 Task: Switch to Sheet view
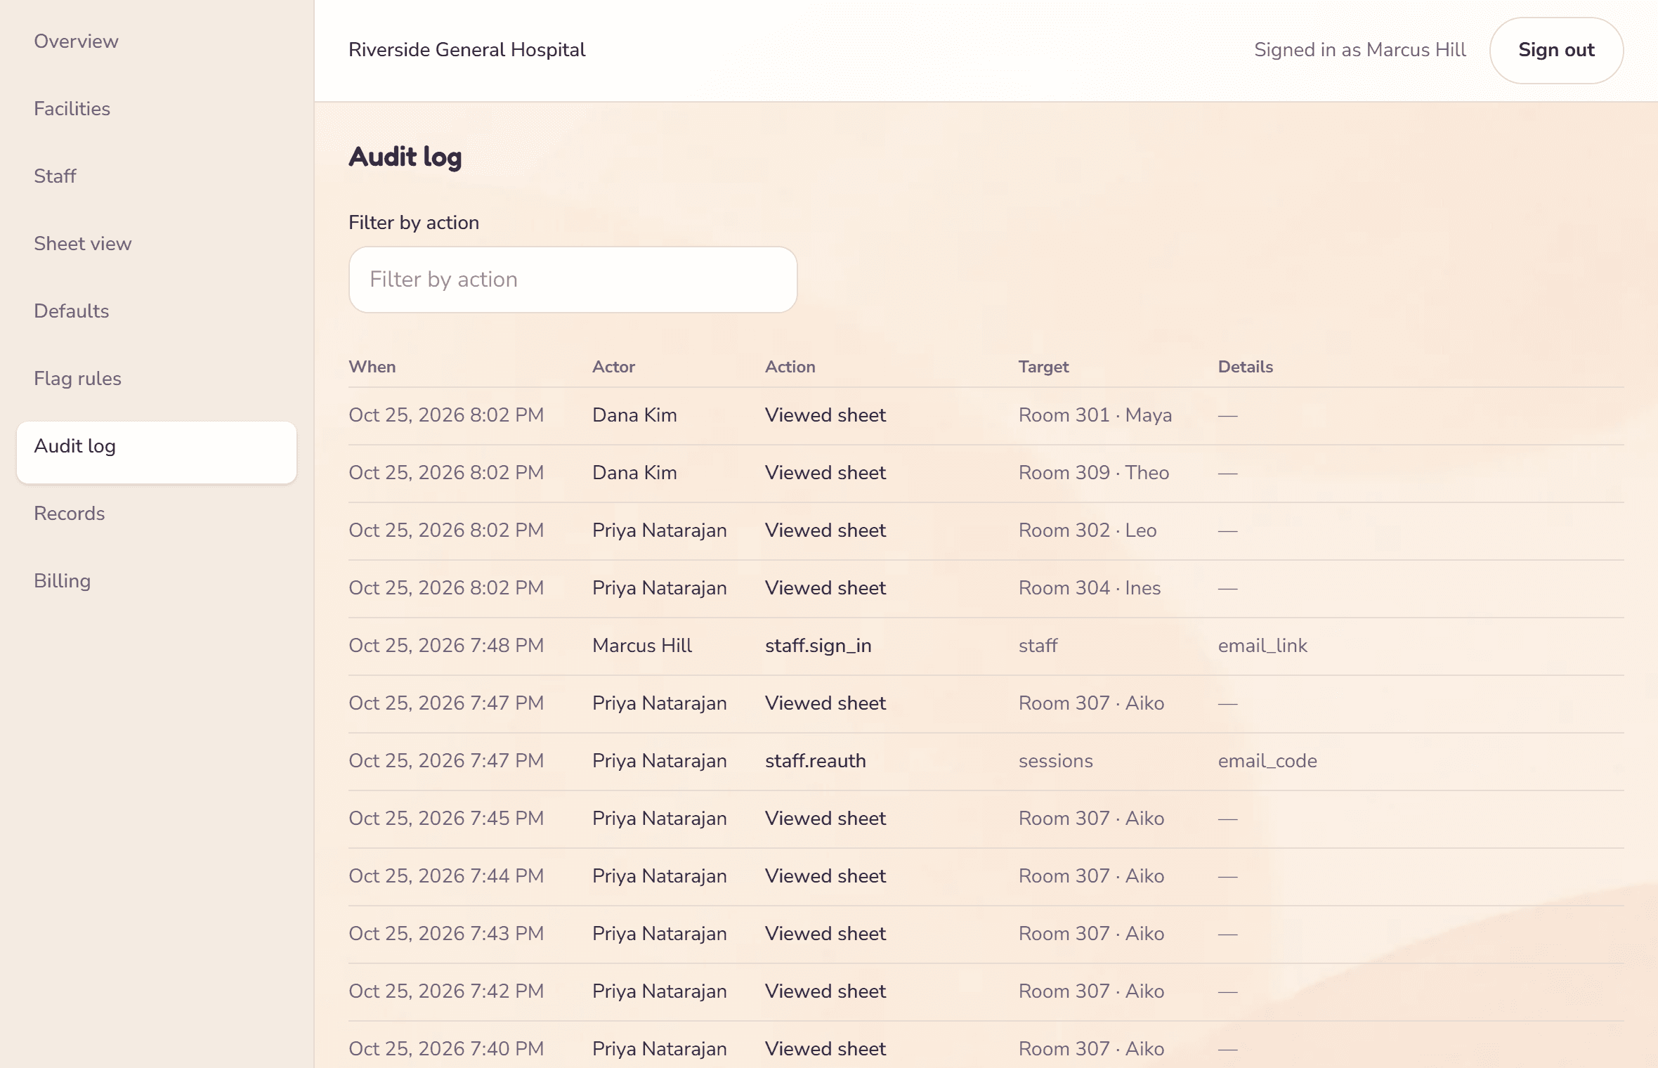[82, 244]
